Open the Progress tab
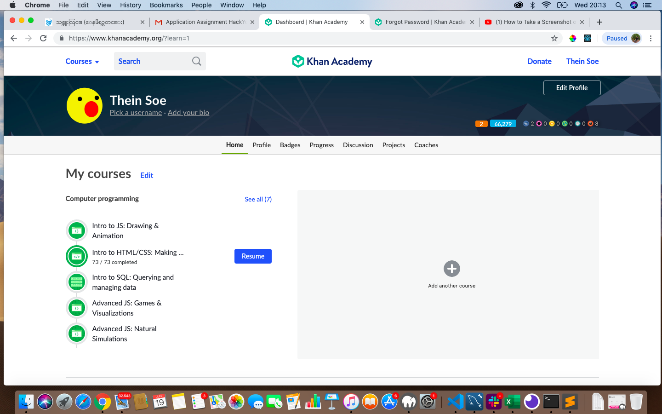The width and height of the screenshot is (662, 414). pos(322,145)
